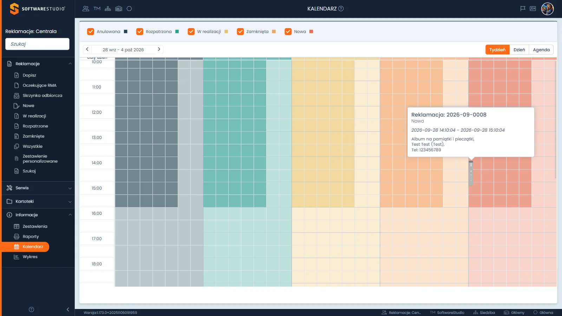The image size is (562, 316).
Task: Click the calendar vertical scrollbar
Action: [555, 119]
